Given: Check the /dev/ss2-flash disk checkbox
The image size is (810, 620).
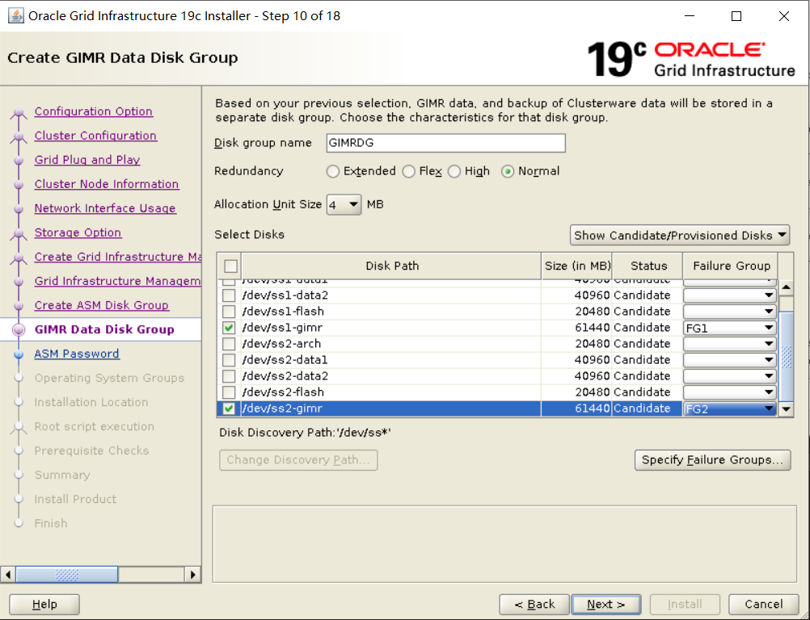Looking at the screenshot, I should 228,392.
